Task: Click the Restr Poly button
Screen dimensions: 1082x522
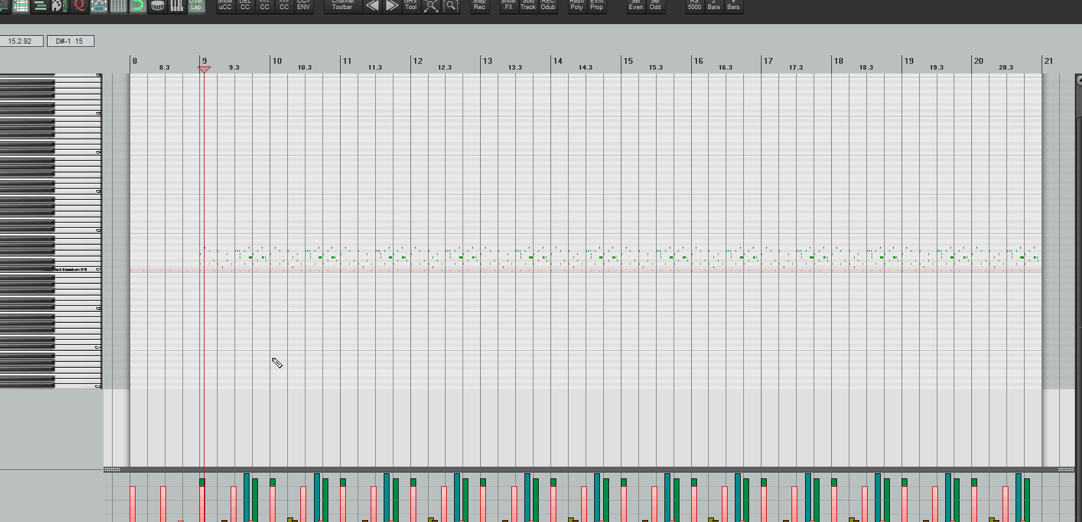Action: coord(577,6)
